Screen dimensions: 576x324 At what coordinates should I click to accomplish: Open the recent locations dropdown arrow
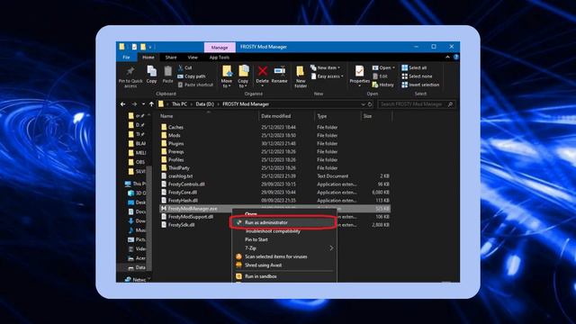pyautogui.click(x=143, y=104)
